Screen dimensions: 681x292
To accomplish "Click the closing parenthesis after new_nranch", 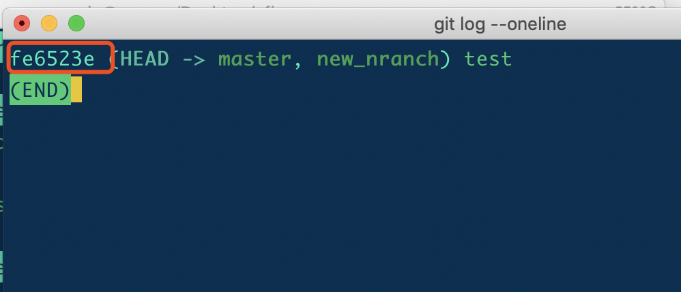I will click(445, 59).
